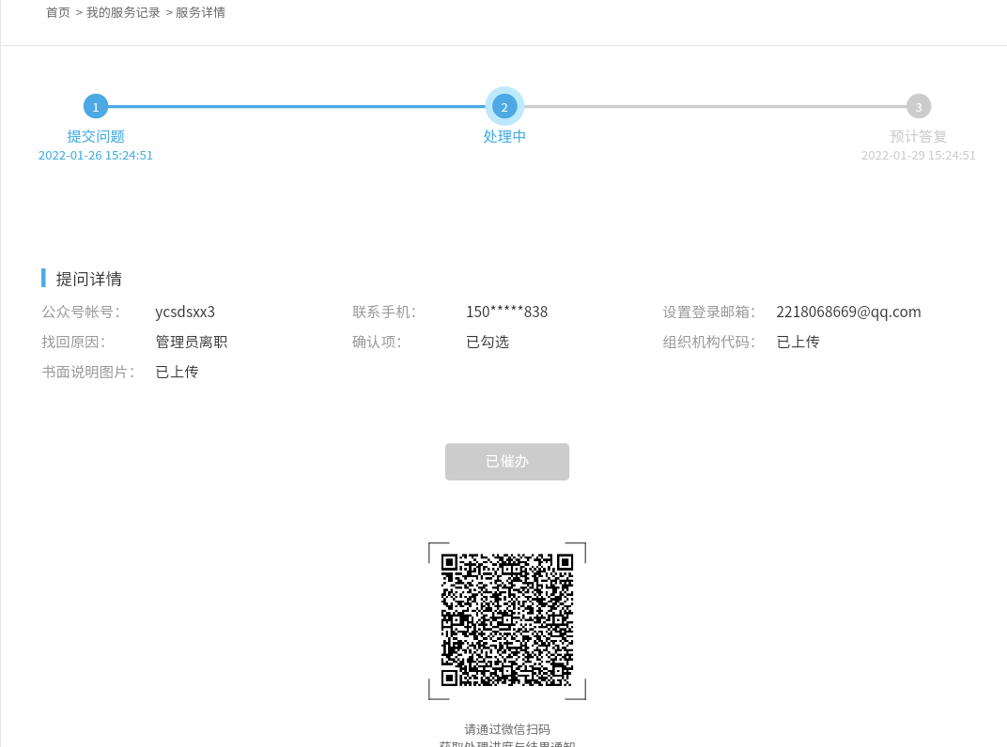Click expected reply time 2022-01-29 15:24:51
Image resolution: width=1007 pixels, height=747 pixels.
[x=919, y=155]
